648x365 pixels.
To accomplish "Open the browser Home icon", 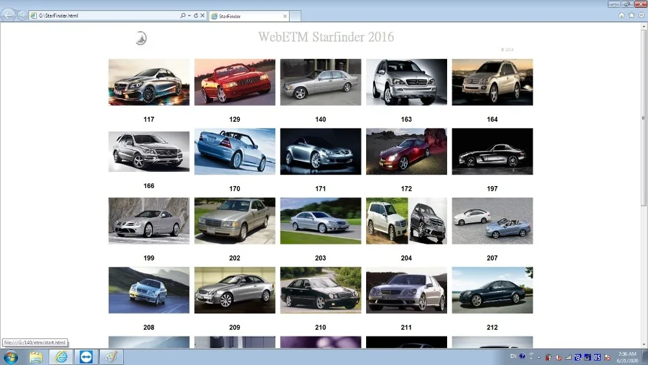I will coord(621,16).
